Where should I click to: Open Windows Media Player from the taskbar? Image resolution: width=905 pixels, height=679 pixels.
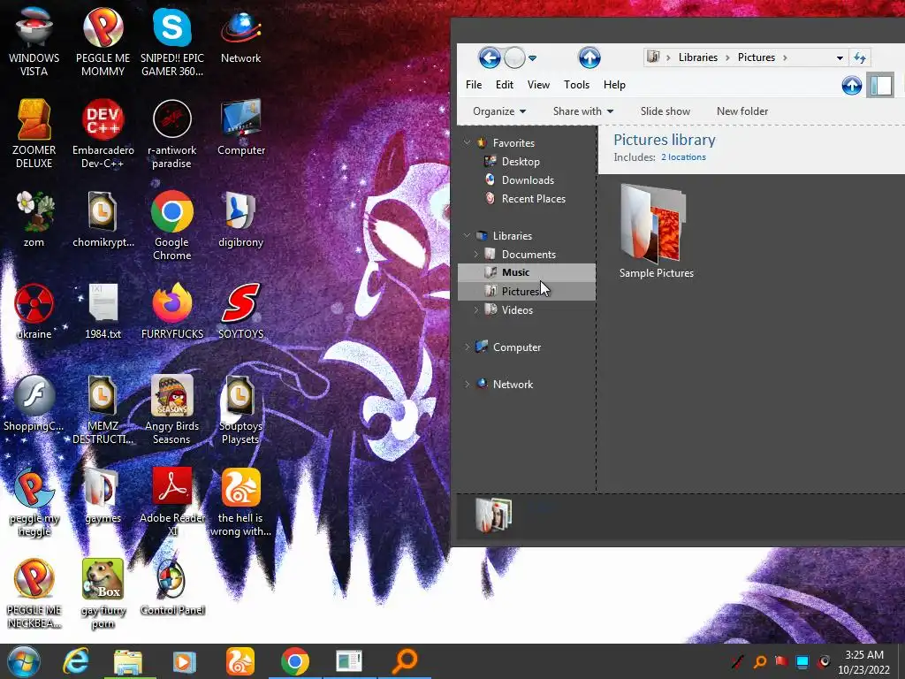tap(185, 661)
